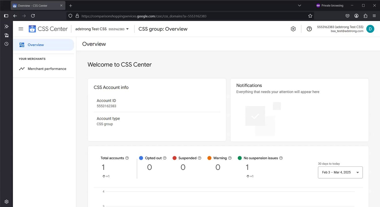Screen dimensions: 380x207
Task: Bookmark this page with star icon
Action: (310, 16)
